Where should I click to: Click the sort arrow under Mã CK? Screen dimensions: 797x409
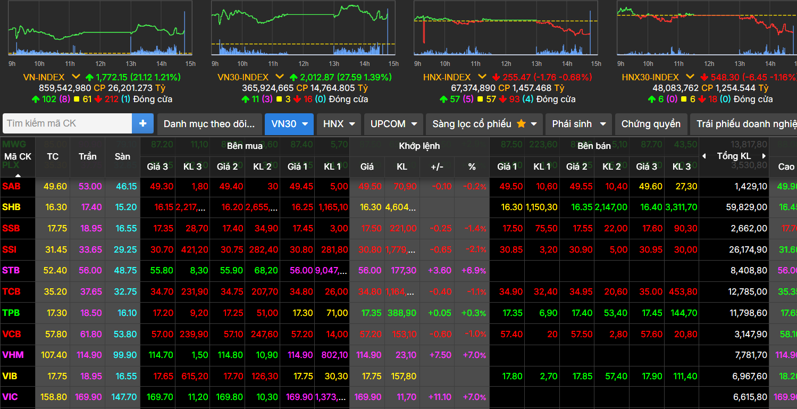tap(18, 175)
